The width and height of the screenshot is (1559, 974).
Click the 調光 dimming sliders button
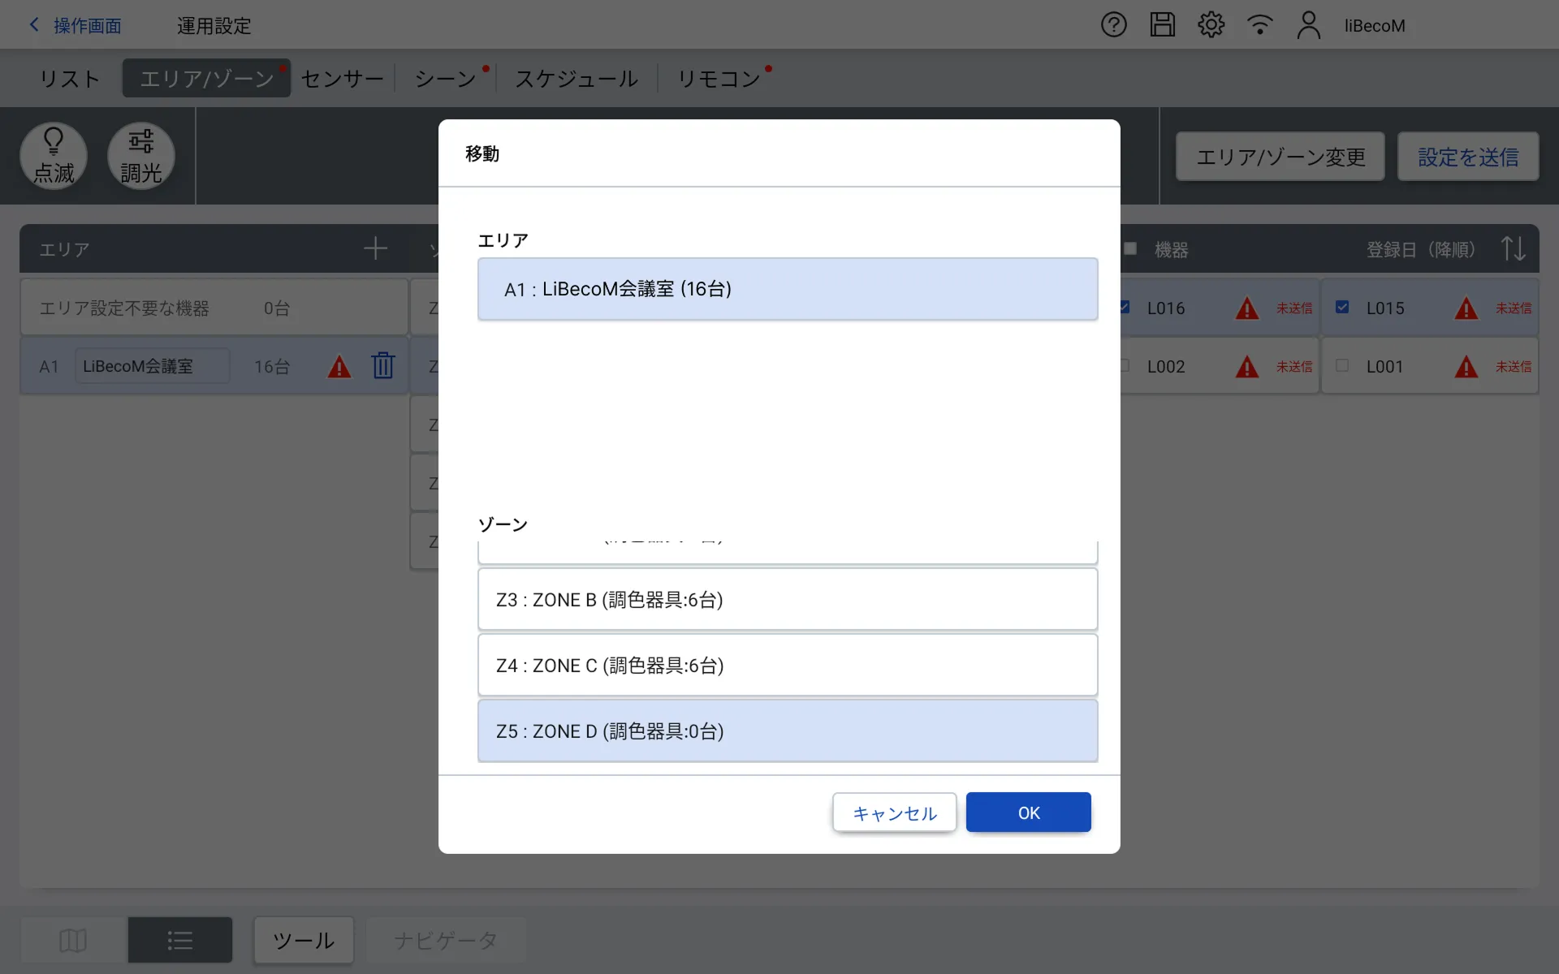141,156
